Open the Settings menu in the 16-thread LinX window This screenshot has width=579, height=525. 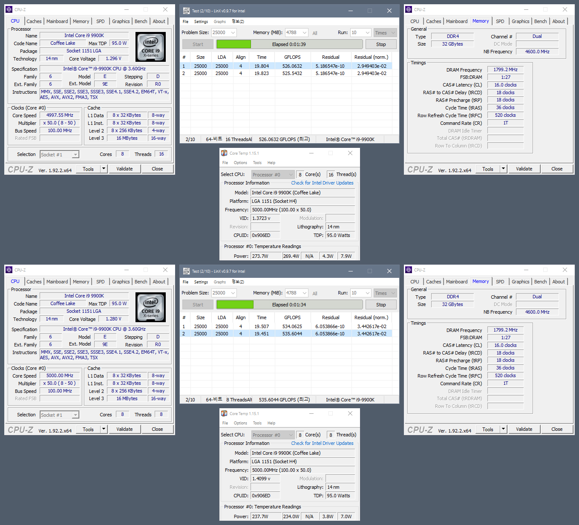(x=201, y=22)
